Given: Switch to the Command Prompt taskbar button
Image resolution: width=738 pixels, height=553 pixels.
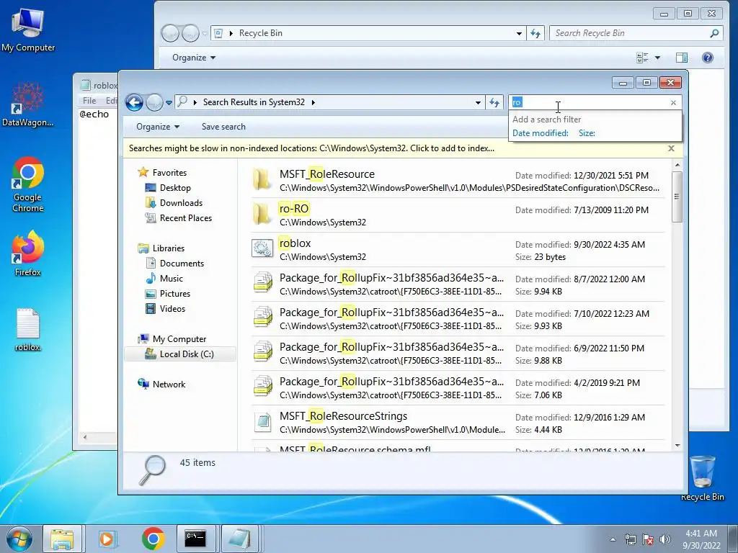Looking at the screenshot, I should (x=195, y=539).
